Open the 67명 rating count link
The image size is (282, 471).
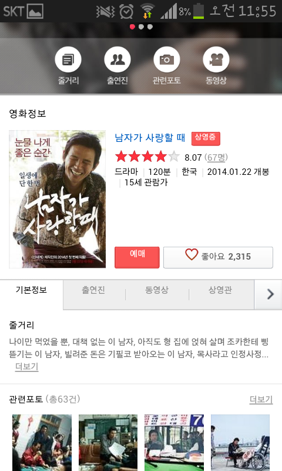[x=216, y=157]
